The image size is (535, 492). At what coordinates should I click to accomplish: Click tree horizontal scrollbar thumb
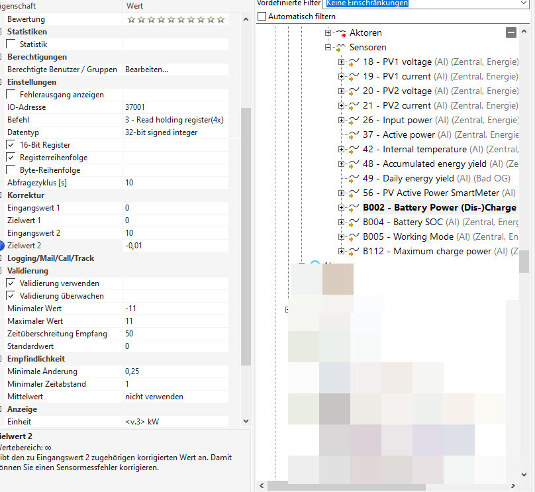[x=346, y=486]
